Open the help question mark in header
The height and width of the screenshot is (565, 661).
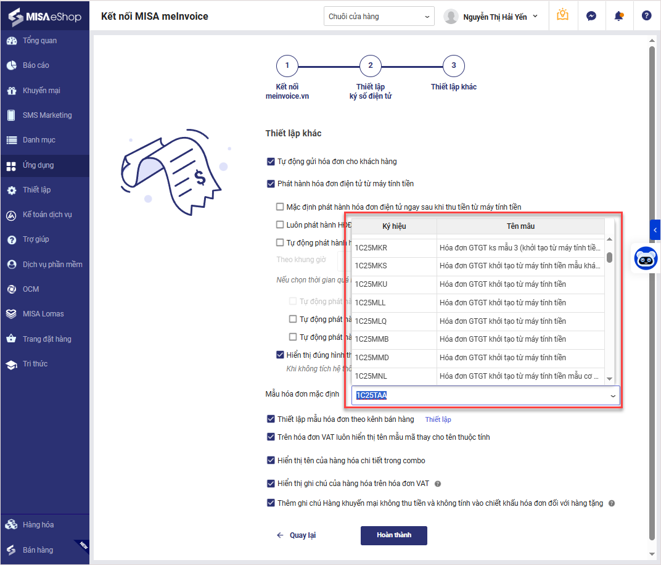(x=647, y=15)
